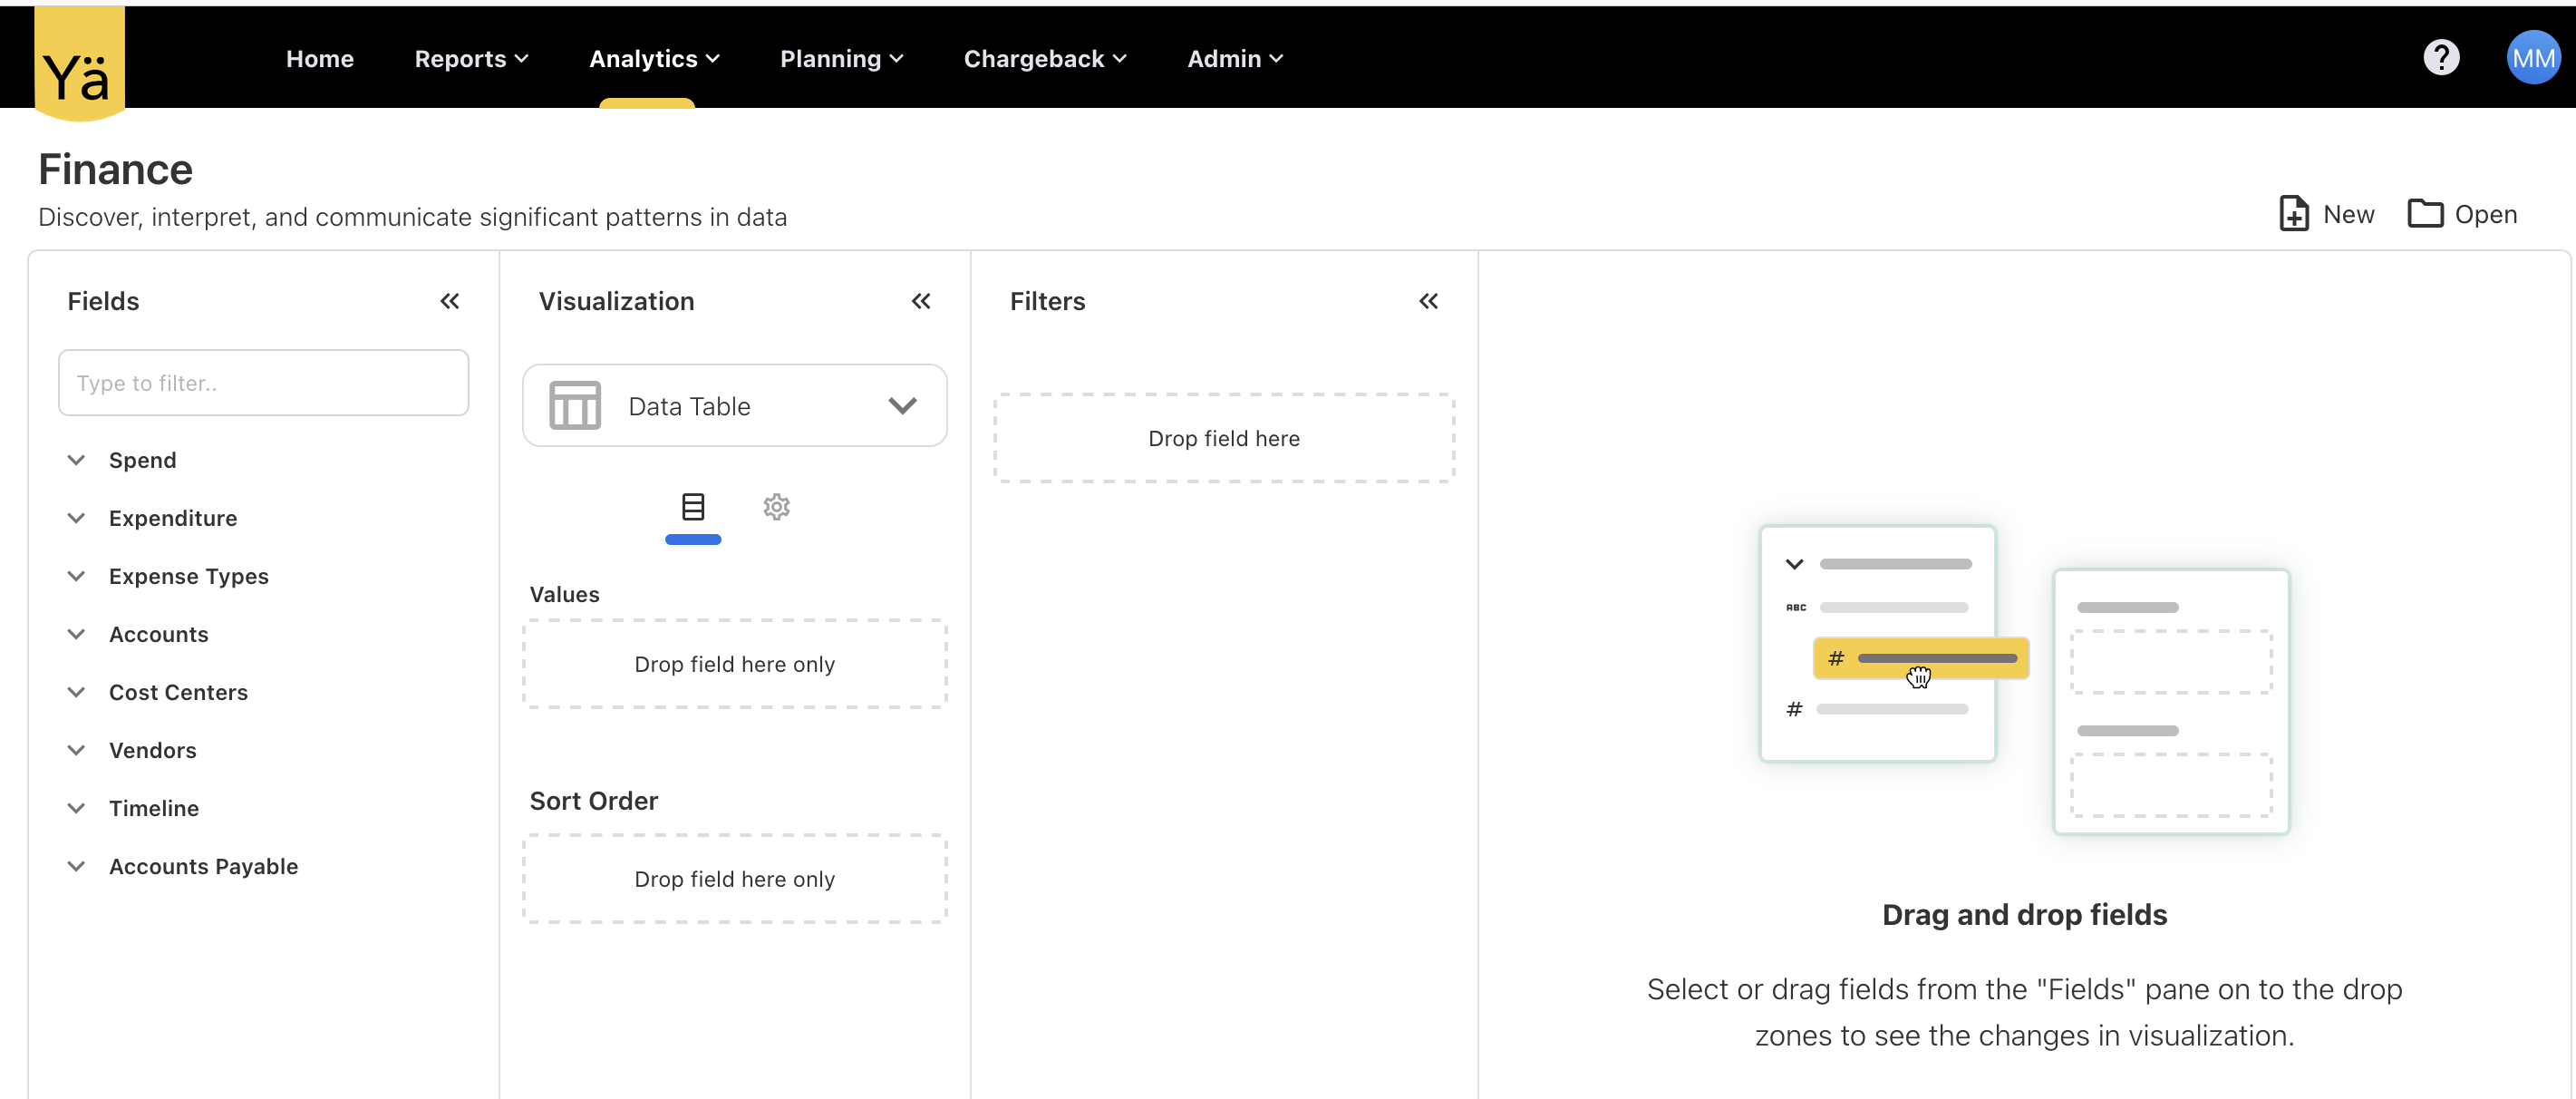Click the New document icon

click(x=2293, y=214)
